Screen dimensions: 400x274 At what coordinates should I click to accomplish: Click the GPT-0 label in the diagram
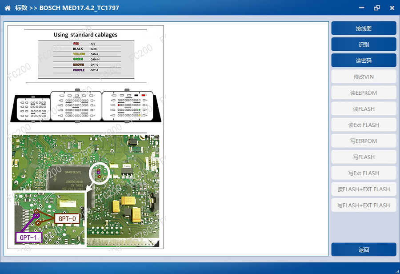pyautogui.click(x=67, y=218)
